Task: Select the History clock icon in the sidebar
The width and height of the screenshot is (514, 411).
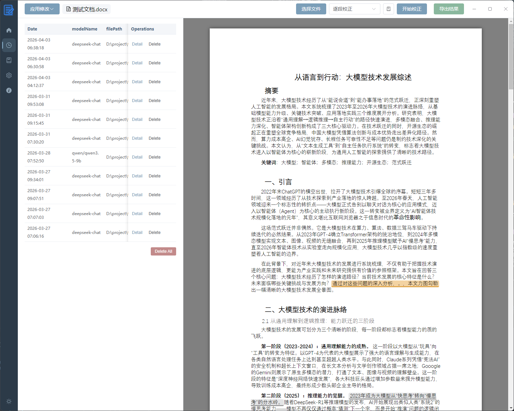Action: coord(9,45)
